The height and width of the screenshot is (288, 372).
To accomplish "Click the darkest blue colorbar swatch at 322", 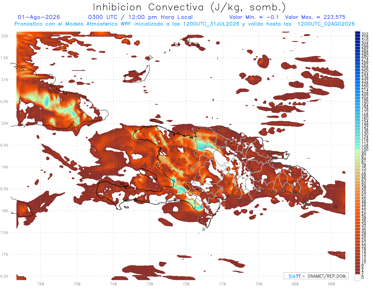I will [x=357, y=33].
